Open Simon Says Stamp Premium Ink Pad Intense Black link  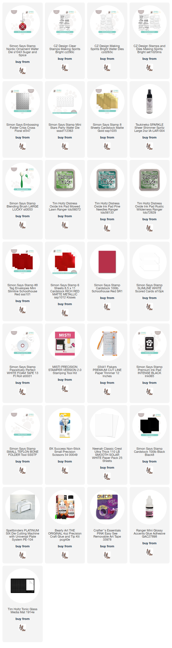point(149,371)
